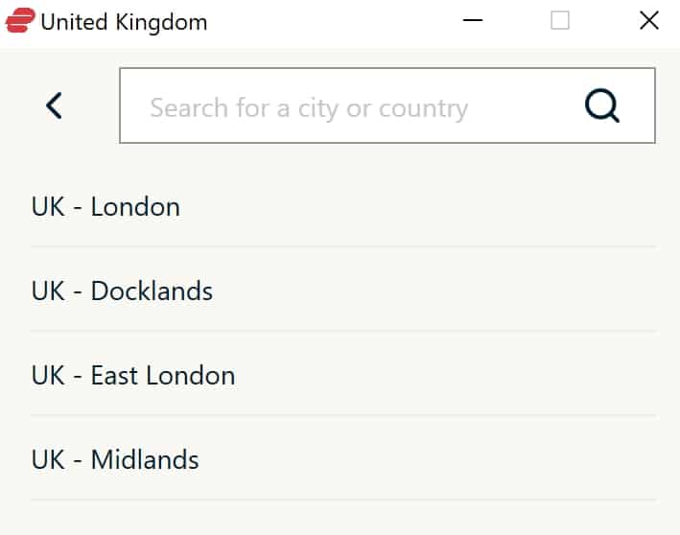
Task: Return to the previous country list
Action: point(54,105)
